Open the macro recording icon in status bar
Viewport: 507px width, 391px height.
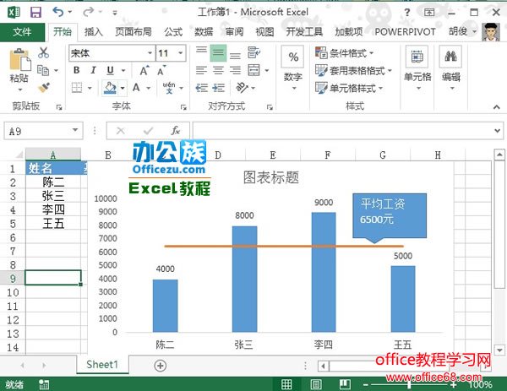point(44,384)
